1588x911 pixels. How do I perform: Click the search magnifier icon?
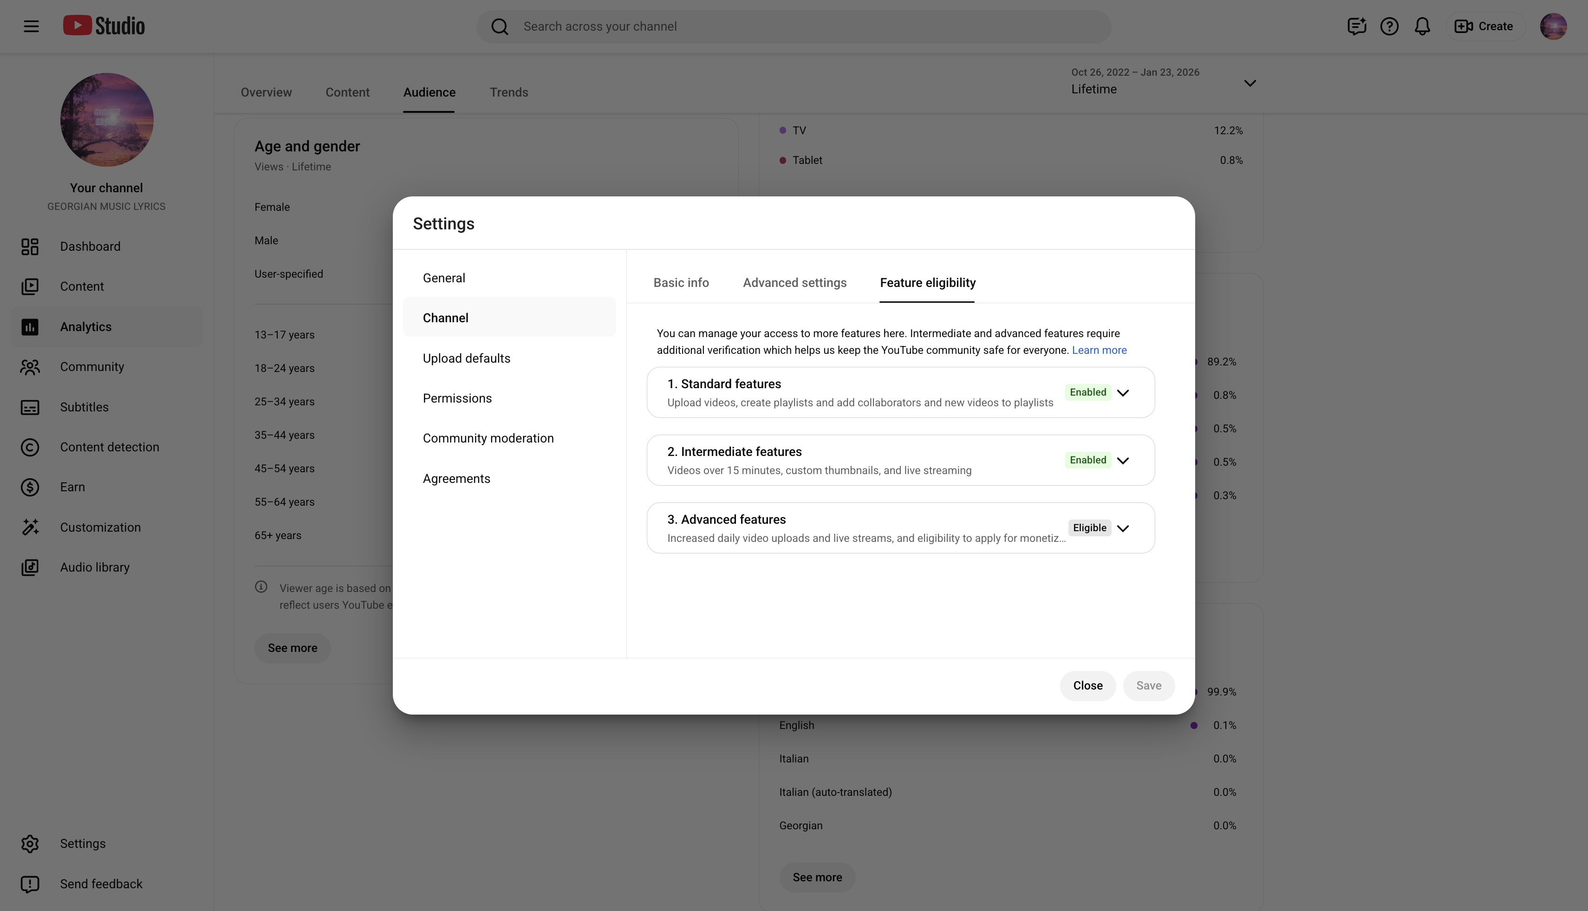[499, 26]
